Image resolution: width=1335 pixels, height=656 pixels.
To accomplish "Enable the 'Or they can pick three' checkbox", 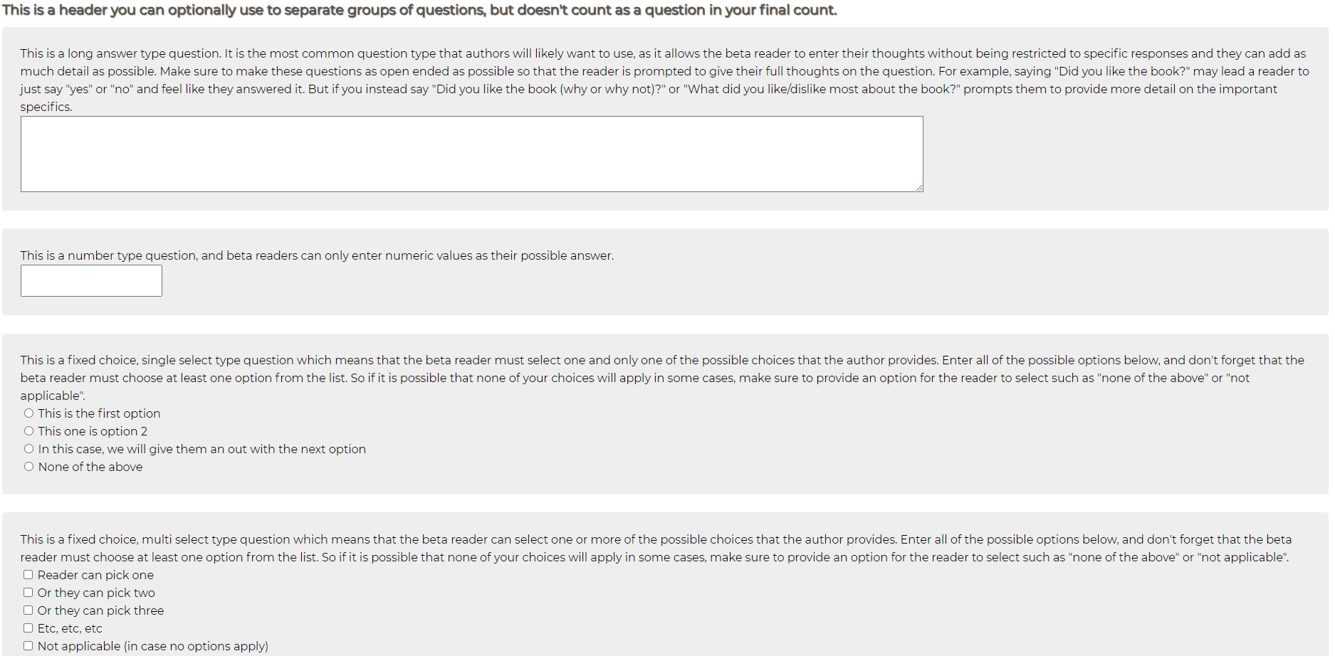I will tap(28, 610).
